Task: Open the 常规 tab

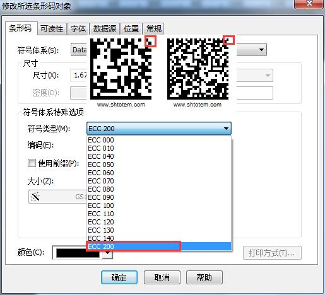Action: coord(154,29)
